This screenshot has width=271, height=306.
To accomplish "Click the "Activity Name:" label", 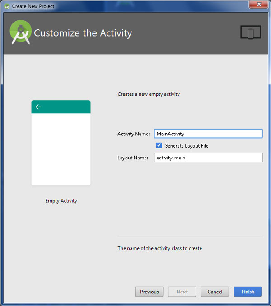I will click(133, 134).
